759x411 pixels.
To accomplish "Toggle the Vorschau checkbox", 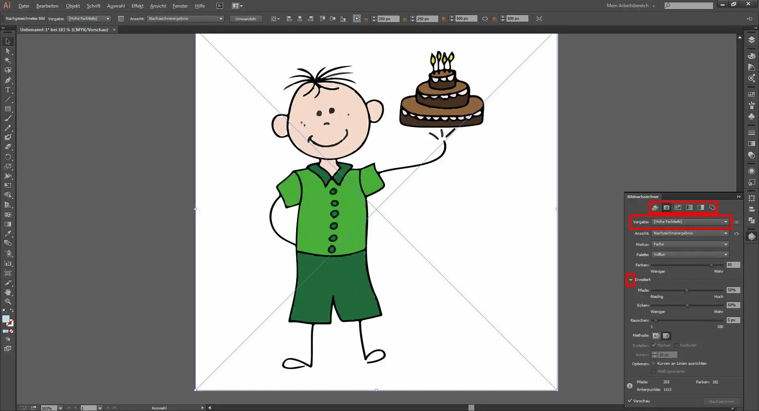I will [x=630, y=401].
